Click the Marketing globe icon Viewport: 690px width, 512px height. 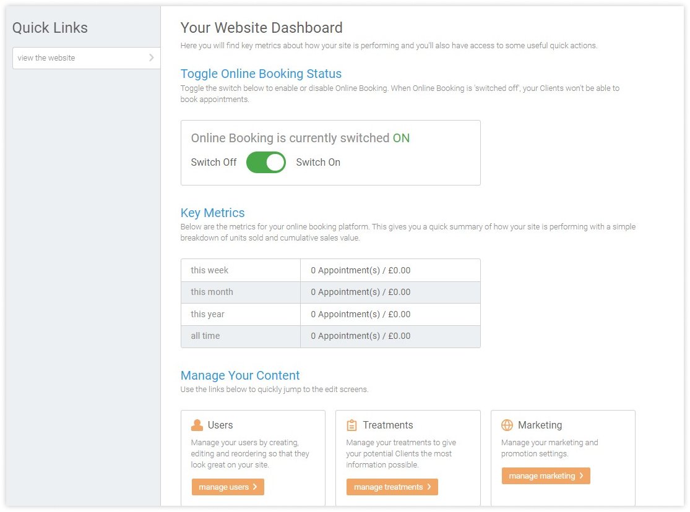tap(507, 425)
